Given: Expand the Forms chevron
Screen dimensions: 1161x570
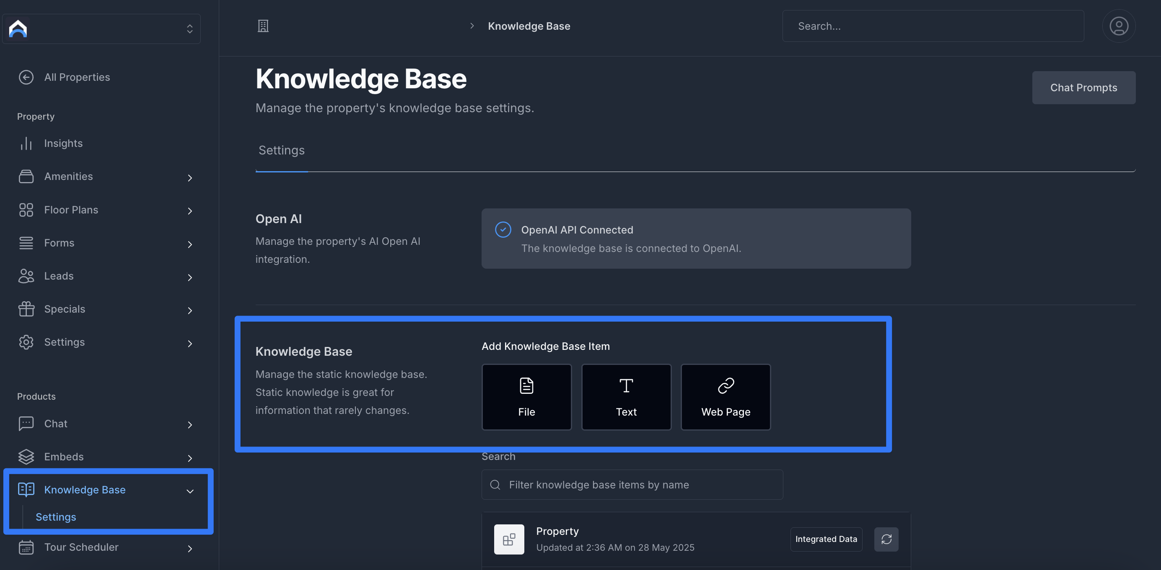Looking at the screenshot, I should [190, 244].
